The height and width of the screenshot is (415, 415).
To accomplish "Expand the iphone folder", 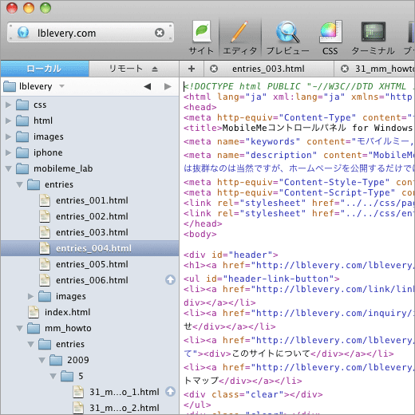I will point(9,152).
